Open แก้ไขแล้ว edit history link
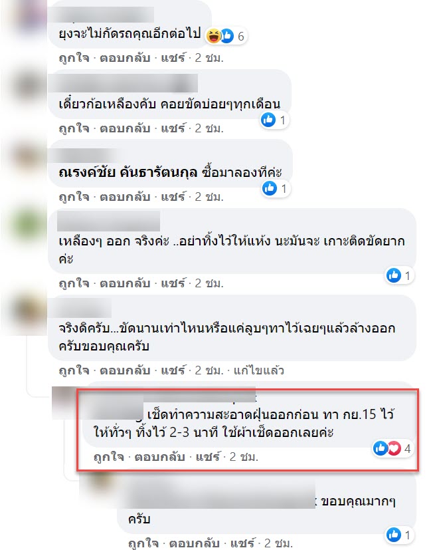 click(259, 370)
